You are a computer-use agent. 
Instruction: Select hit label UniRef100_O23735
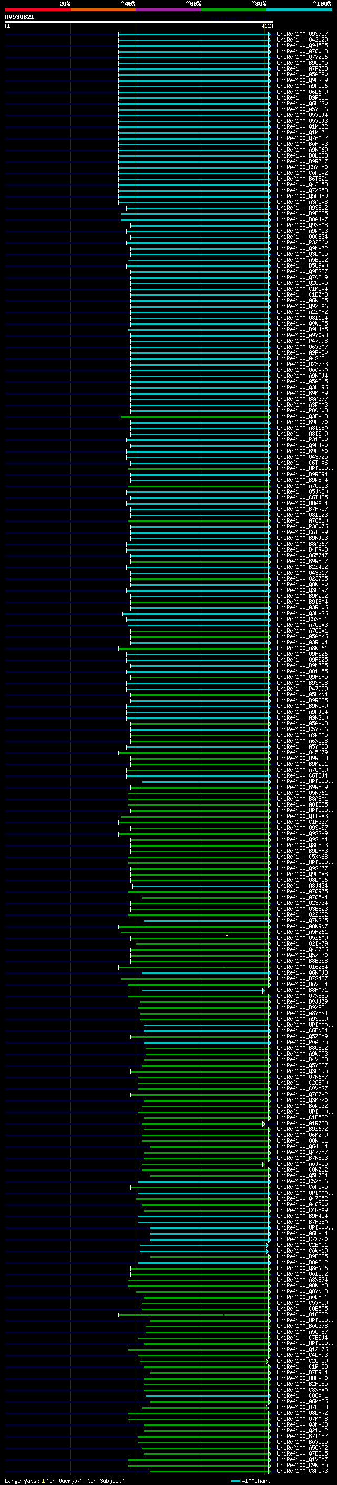[302, 579]
